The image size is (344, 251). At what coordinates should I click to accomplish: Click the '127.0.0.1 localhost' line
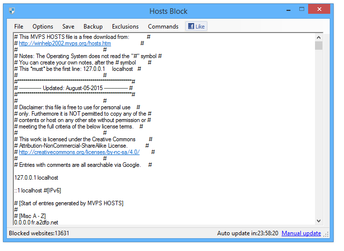click(x=36, y=178)
